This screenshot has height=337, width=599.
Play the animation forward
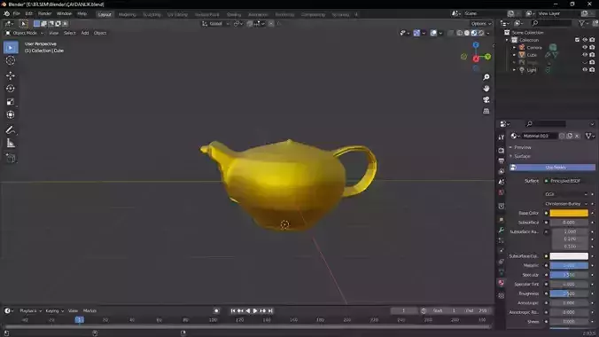(x=255, y=311)
